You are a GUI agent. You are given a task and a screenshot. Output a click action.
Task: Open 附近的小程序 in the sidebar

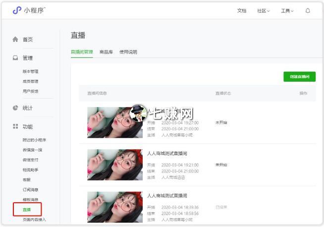[34, 140]
